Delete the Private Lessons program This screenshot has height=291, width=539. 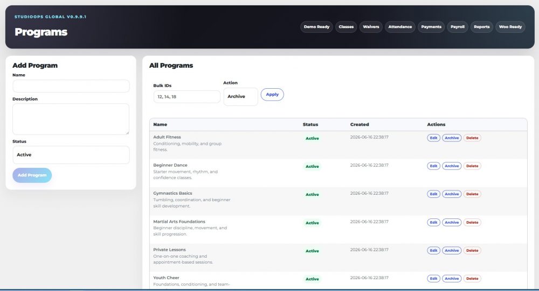pos(472,251)
